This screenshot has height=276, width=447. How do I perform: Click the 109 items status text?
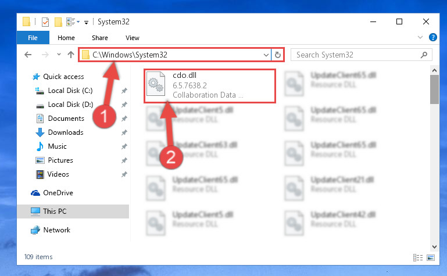click(x=38, y=257)
